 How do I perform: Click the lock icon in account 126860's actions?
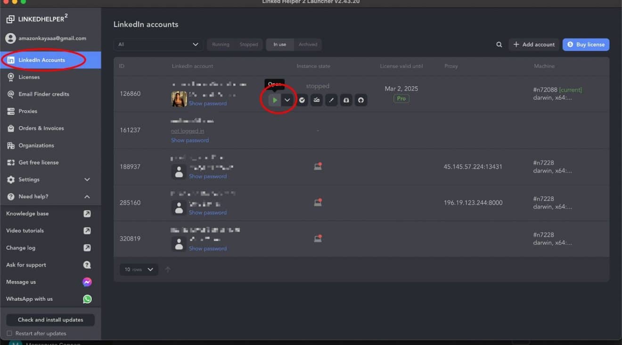click(x=346, y=100)
